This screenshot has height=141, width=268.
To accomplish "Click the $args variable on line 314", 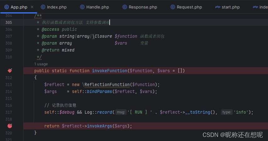I will 50,91.
